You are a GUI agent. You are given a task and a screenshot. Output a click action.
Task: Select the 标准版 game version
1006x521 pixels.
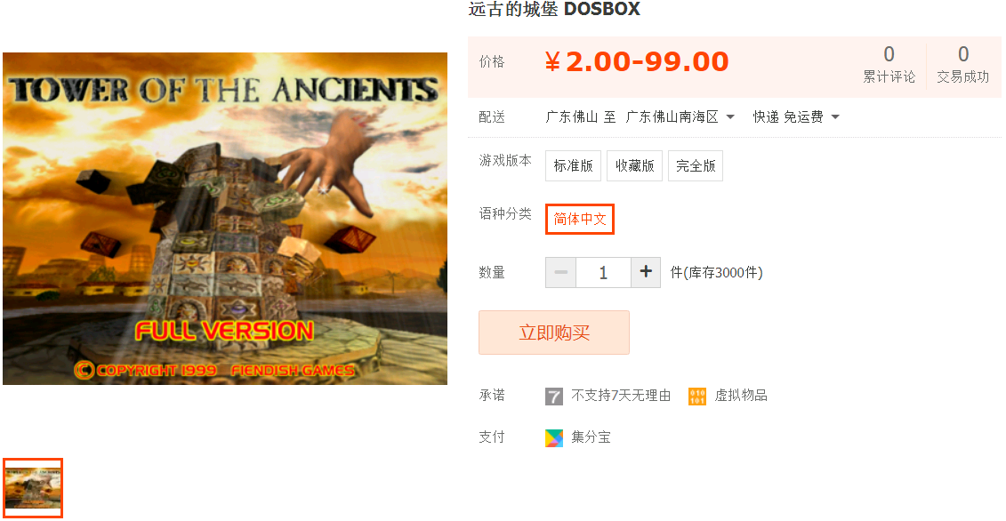(x=573, y=165)
